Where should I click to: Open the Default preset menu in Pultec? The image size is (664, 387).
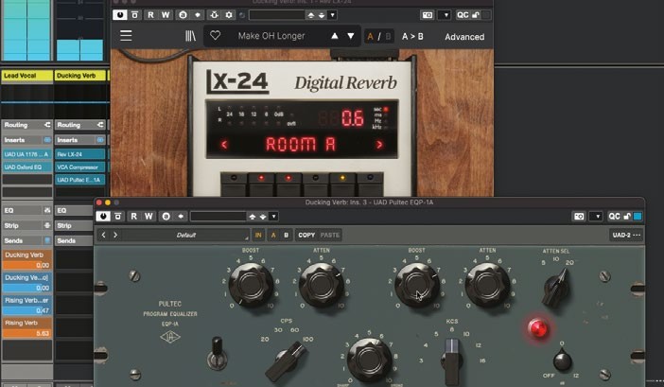pyautogui.click(x=186, y=235)
